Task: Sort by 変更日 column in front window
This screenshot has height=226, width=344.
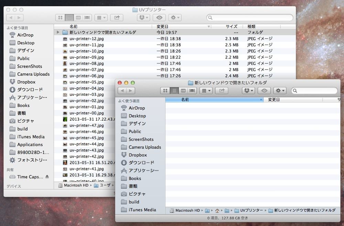Action: (x=293, y=100)
